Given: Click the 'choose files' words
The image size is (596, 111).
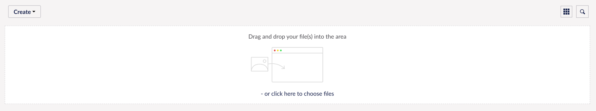Looking at the screenshot, I should coord(319,94).
